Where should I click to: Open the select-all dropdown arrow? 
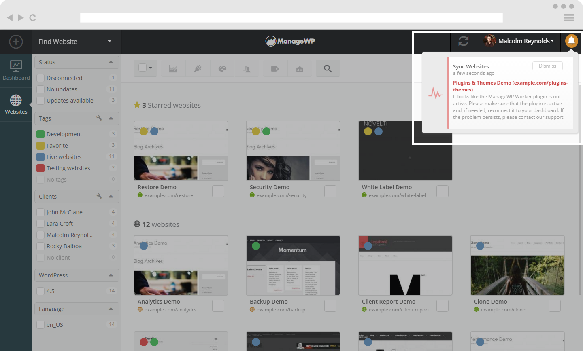coord(151,68)
